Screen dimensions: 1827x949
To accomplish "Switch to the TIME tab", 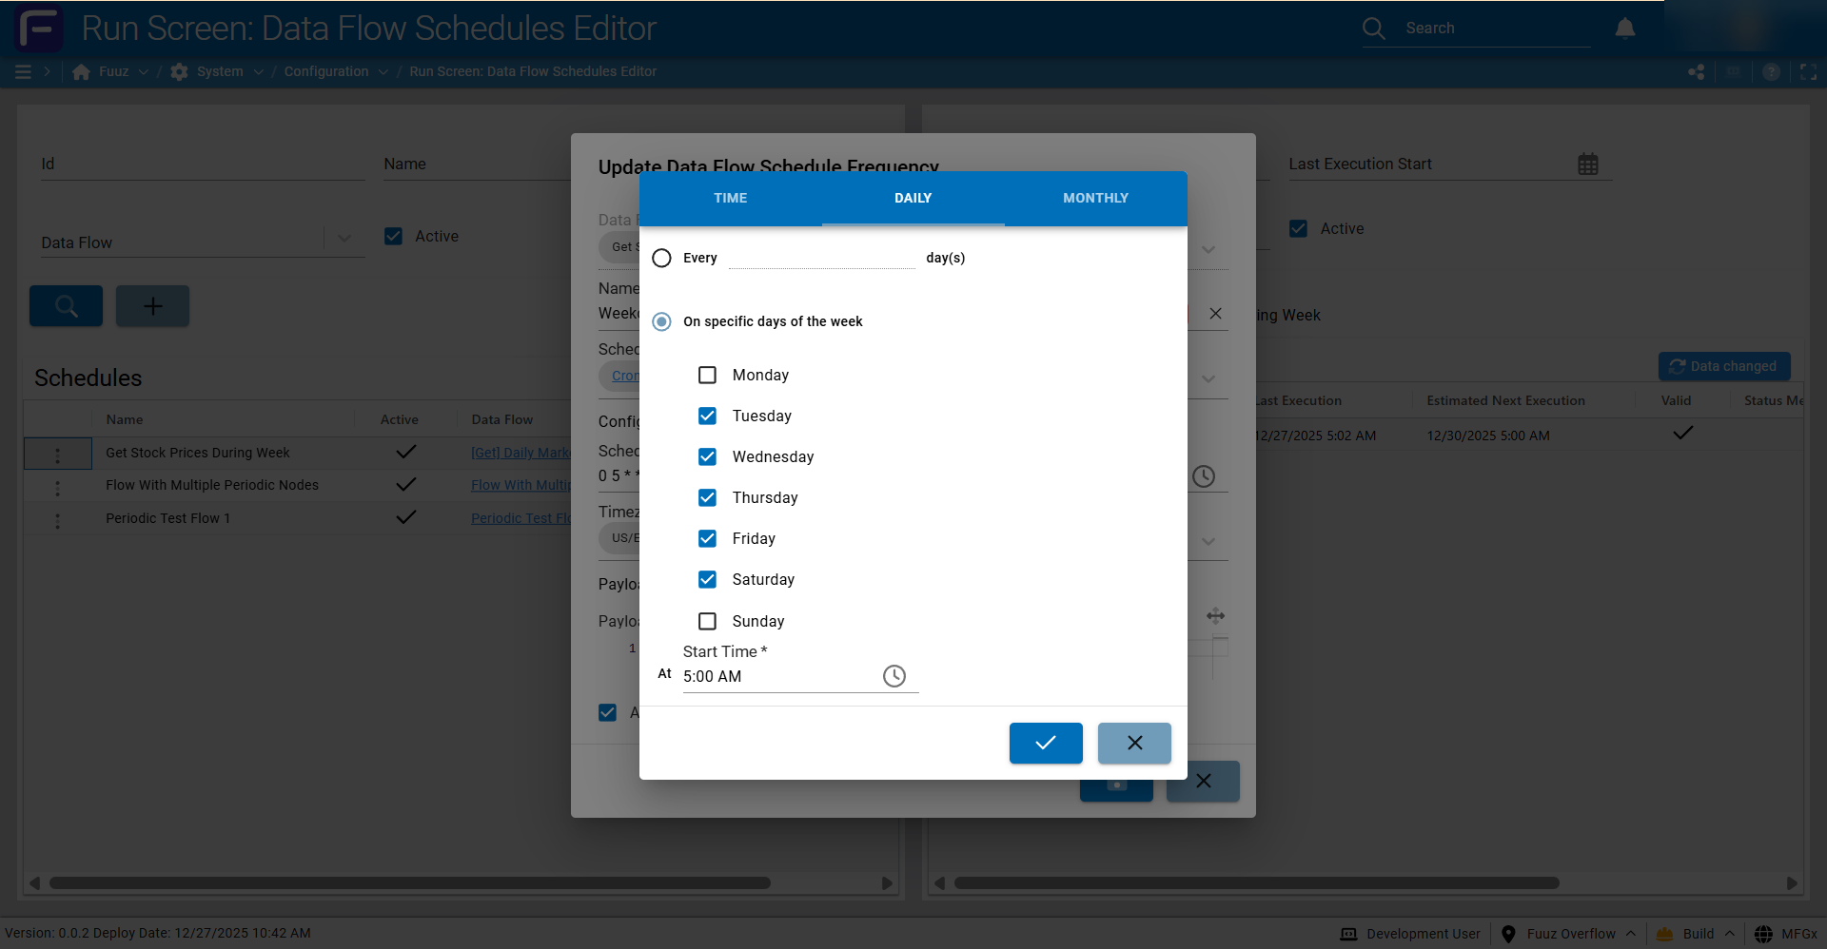I will pos(730,198).
